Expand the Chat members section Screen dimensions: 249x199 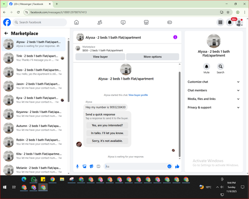click(x=214, y=91)
